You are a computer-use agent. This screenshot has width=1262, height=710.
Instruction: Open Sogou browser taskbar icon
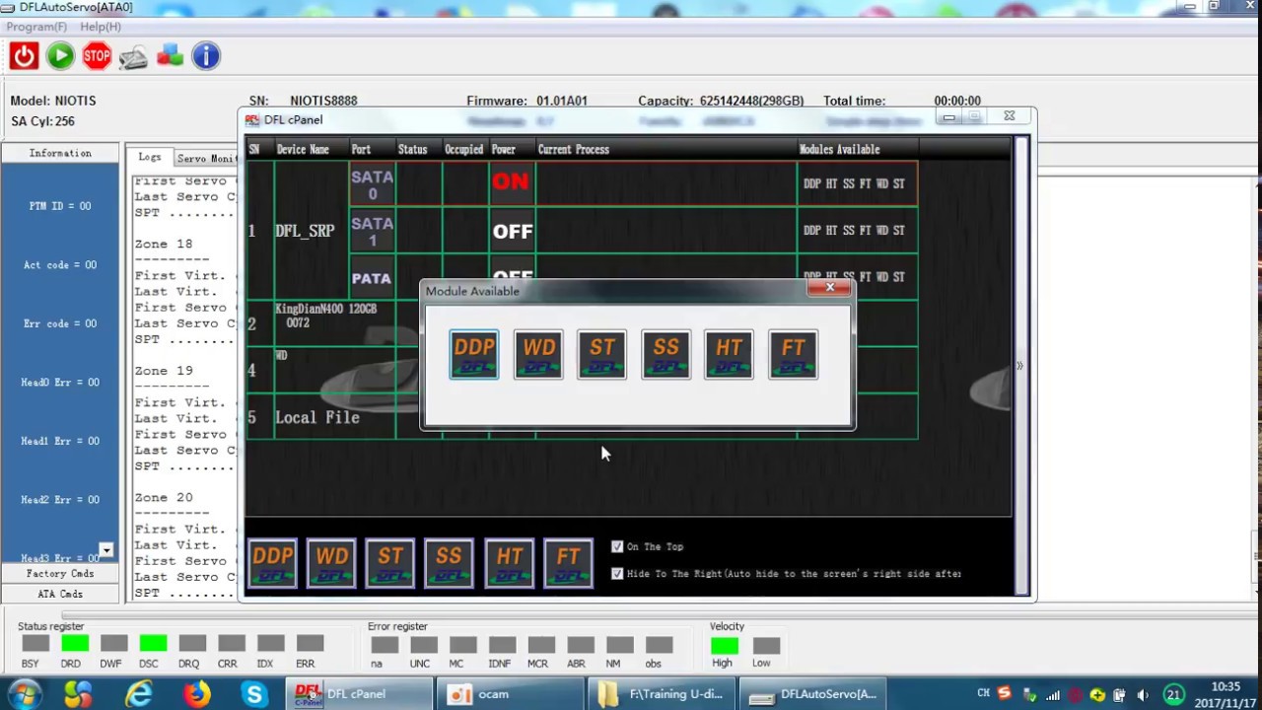click(x=79, y=694)
